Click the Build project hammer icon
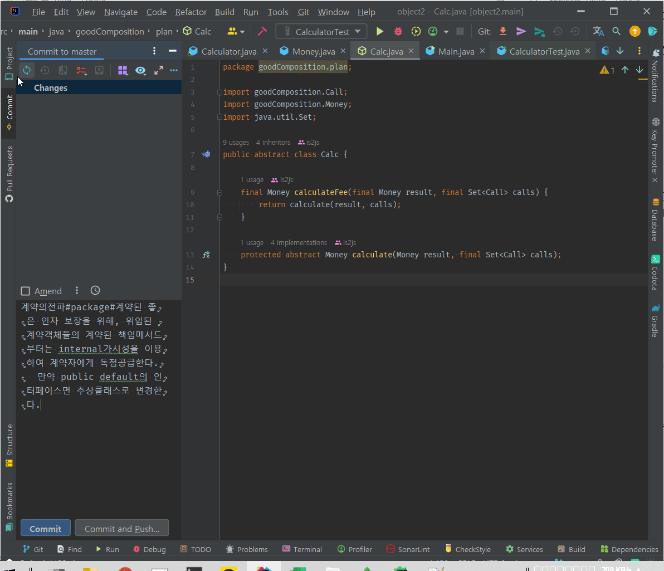 [262, 32]
